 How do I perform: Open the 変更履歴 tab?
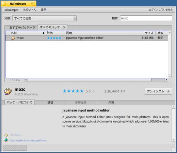(x=81, y=103)
